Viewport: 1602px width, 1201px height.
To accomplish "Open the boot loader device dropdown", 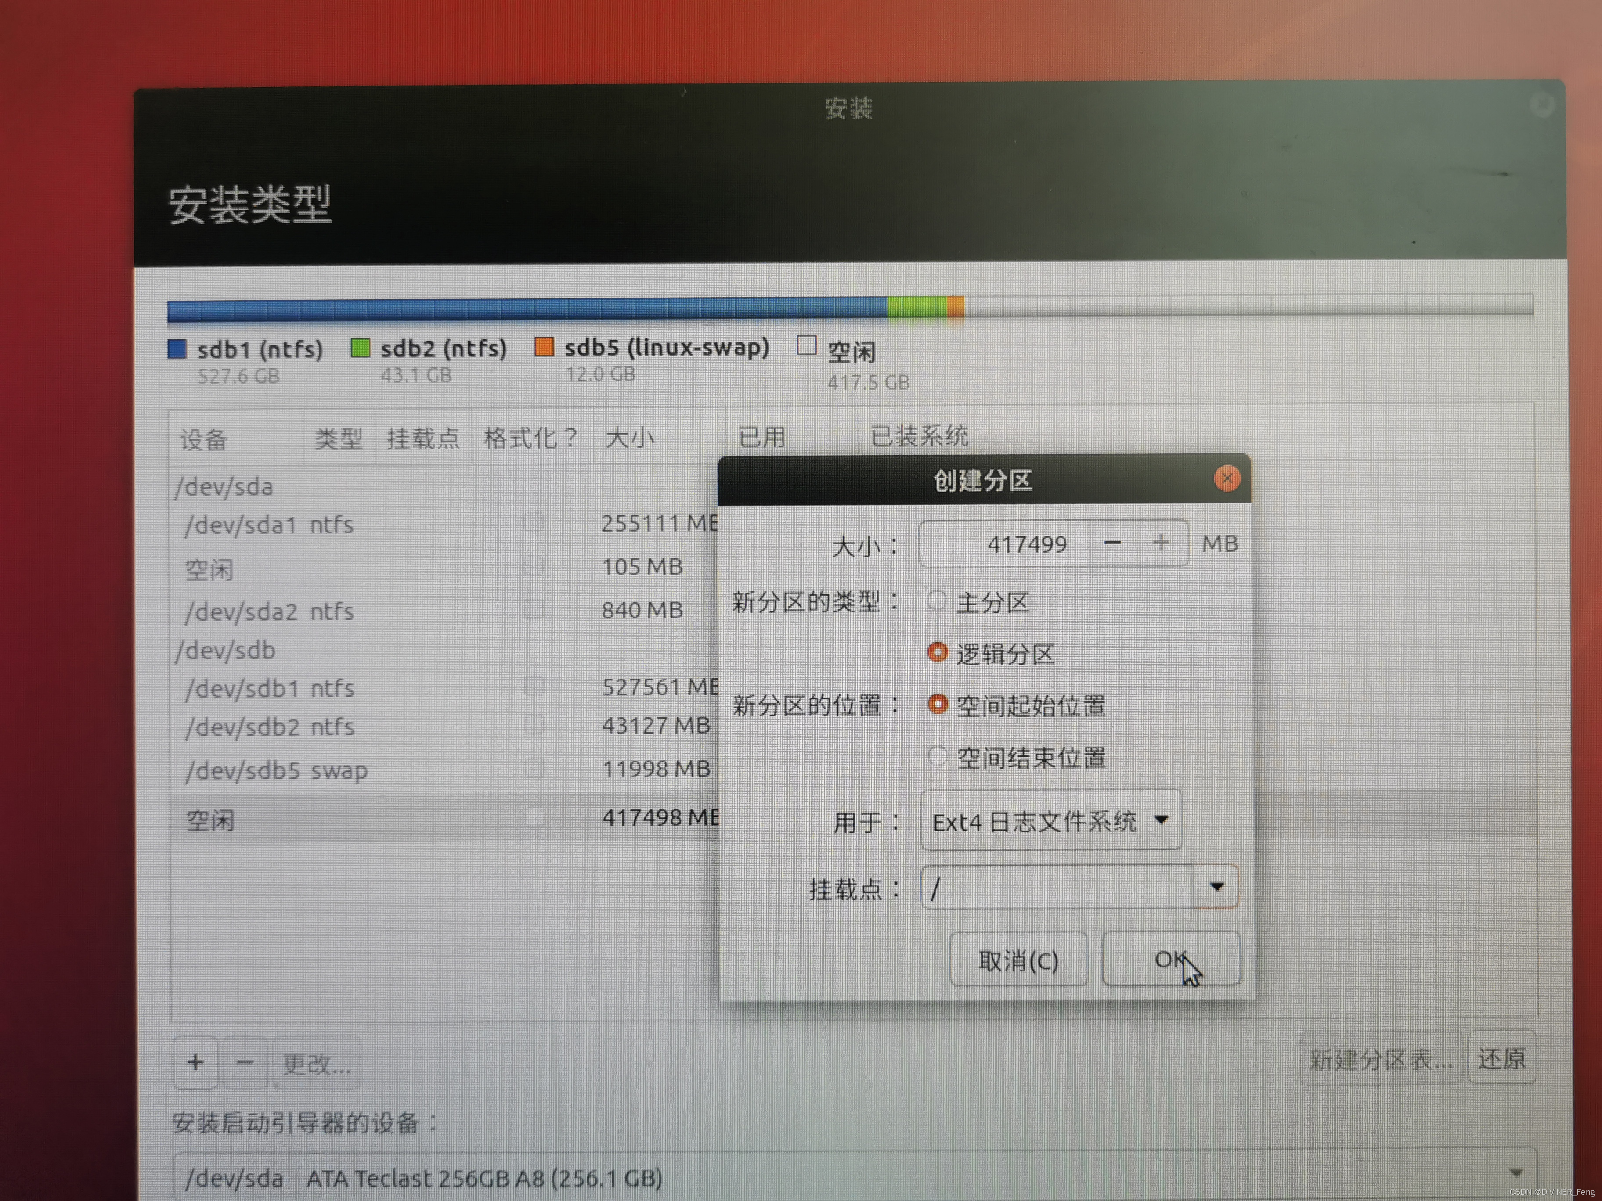I will pyautogui.click(x=855, y=1176).
